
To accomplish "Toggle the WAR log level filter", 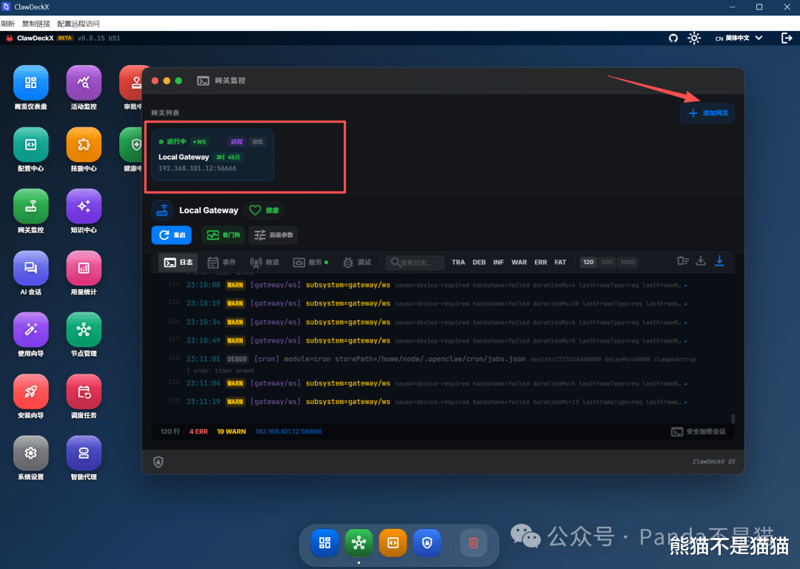I will [x=519, y=263].
